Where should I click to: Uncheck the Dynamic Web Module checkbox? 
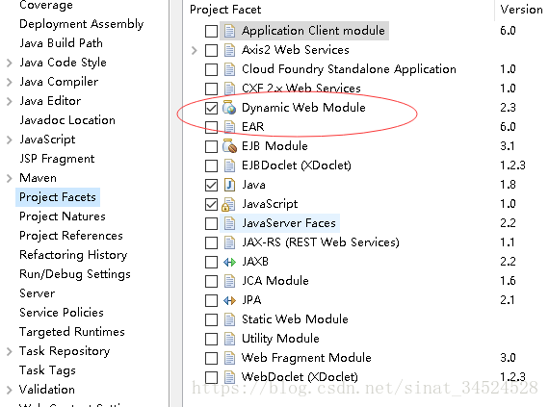point(212,108)
